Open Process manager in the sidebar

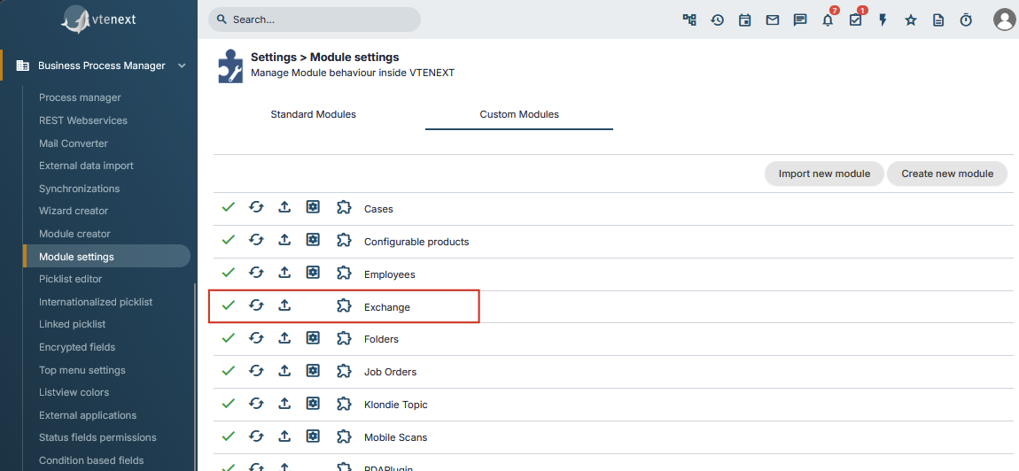(x=80, y=97)
